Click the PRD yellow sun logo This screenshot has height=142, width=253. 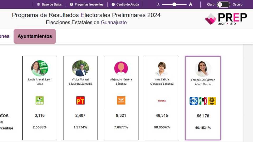(212, 101)
